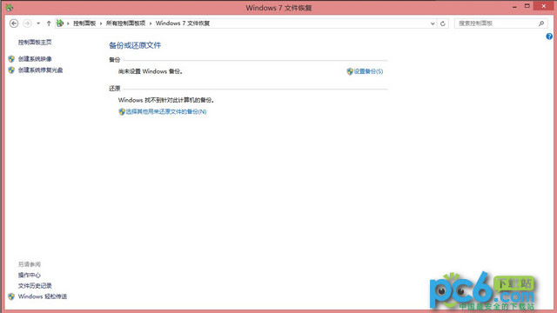Click the 备份 section label
The width and height of the screenshot is (557, 313).
(114, 60)
